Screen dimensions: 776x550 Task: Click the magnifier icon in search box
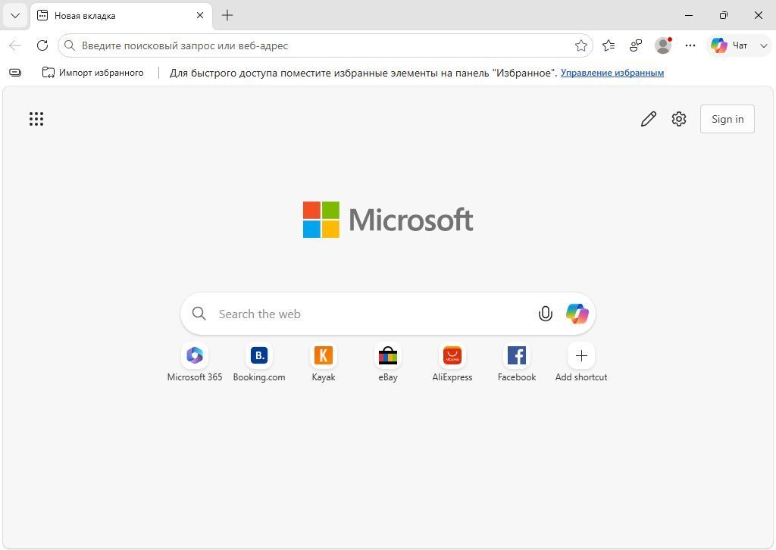coord(199,314)
